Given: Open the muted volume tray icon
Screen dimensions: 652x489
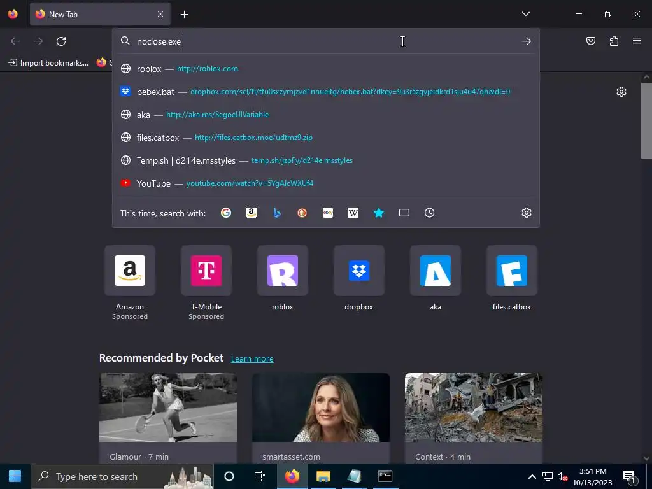Looking at the screenshot, I should pos(562,476).
